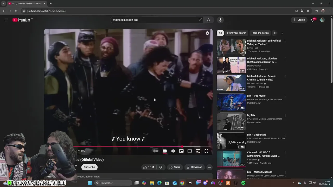Screen dimensions: 333x187
Task: Open options for Clemando FUNDO video
Action: click(285, 153)
